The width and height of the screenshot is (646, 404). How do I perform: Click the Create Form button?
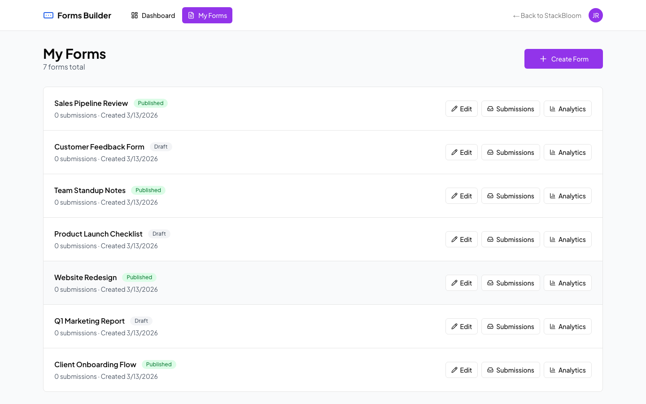563,58
